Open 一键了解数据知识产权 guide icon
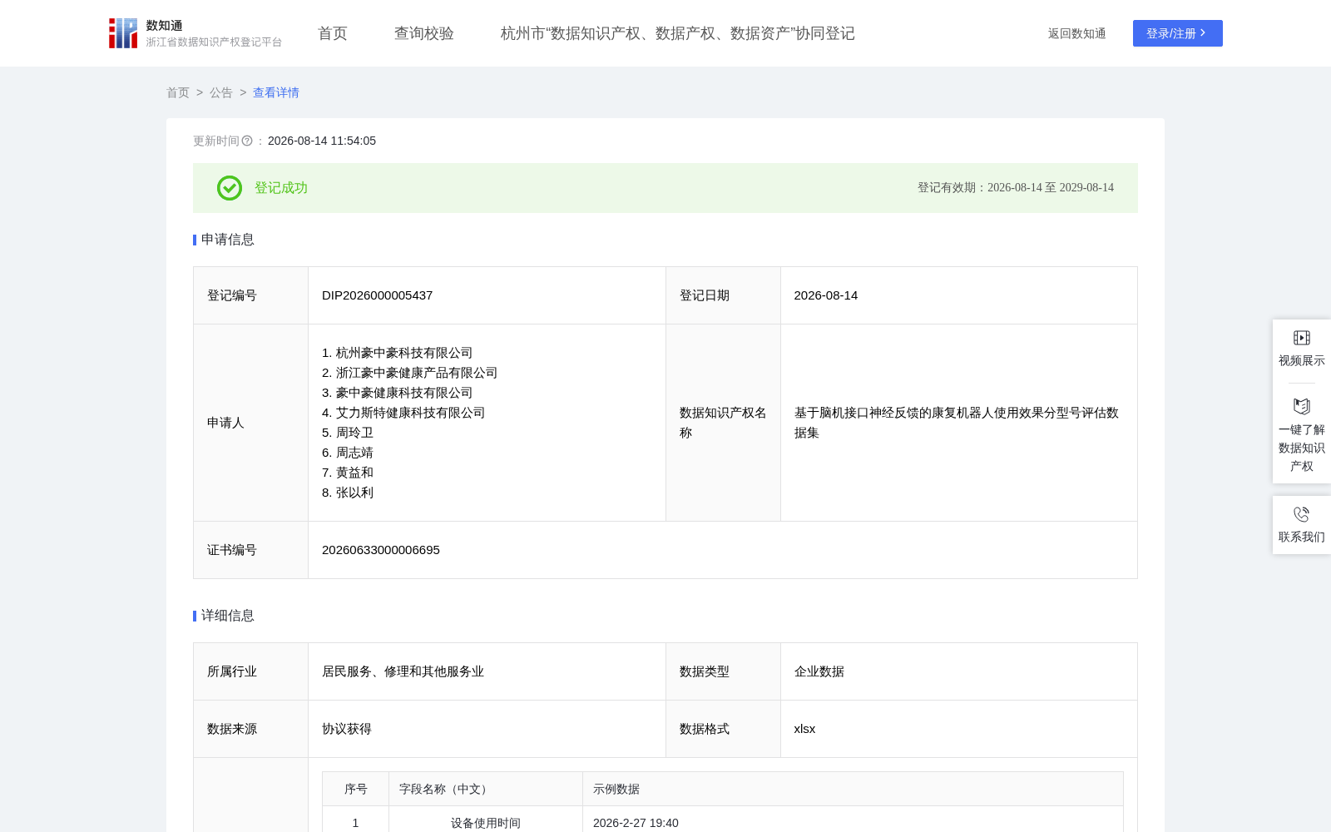The width and height of the screenshot is (1331, 832). click(1302, 406)
